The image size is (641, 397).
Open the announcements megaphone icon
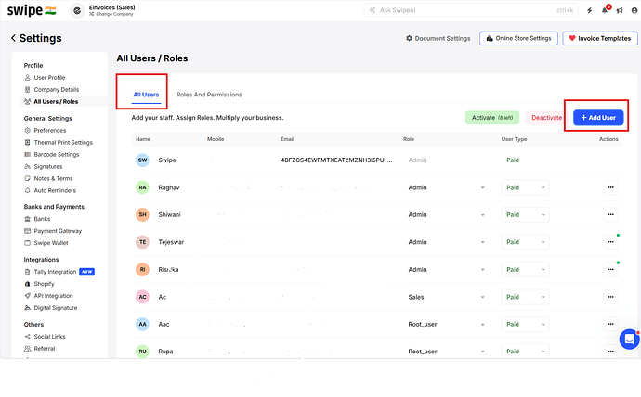[x=620, y=10]
